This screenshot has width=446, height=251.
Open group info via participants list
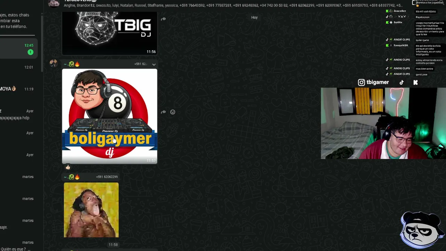point(233,6)
